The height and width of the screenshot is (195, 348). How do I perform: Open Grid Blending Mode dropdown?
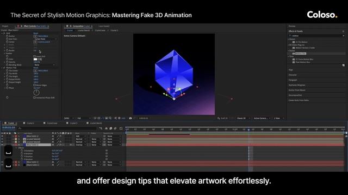pos(45,65)
